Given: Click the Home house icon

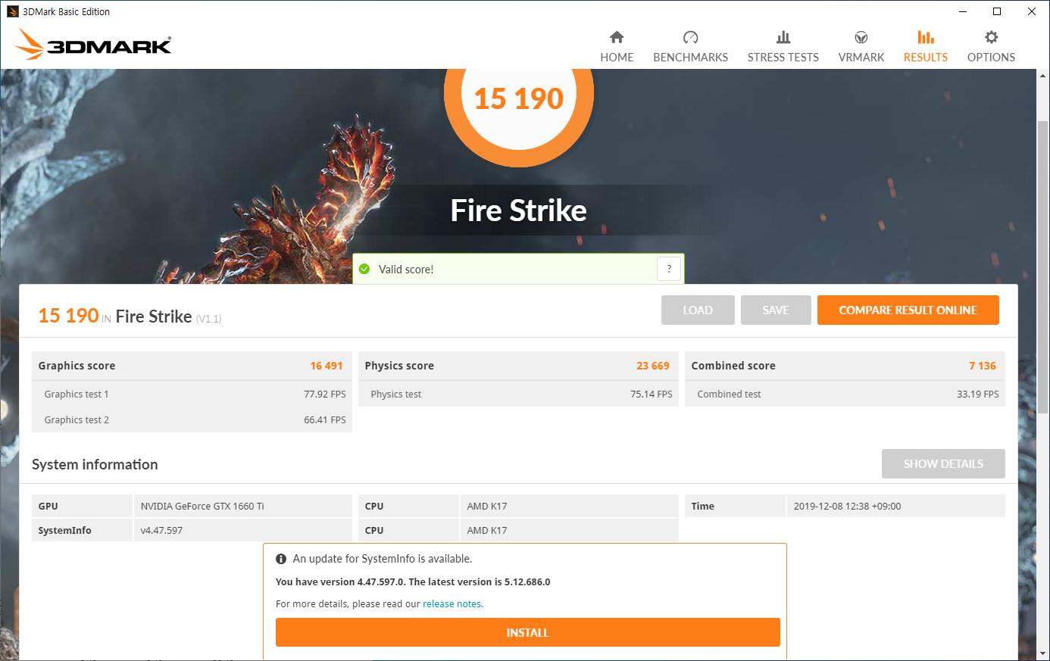Looking at the screenshot, I should point(617,37).
